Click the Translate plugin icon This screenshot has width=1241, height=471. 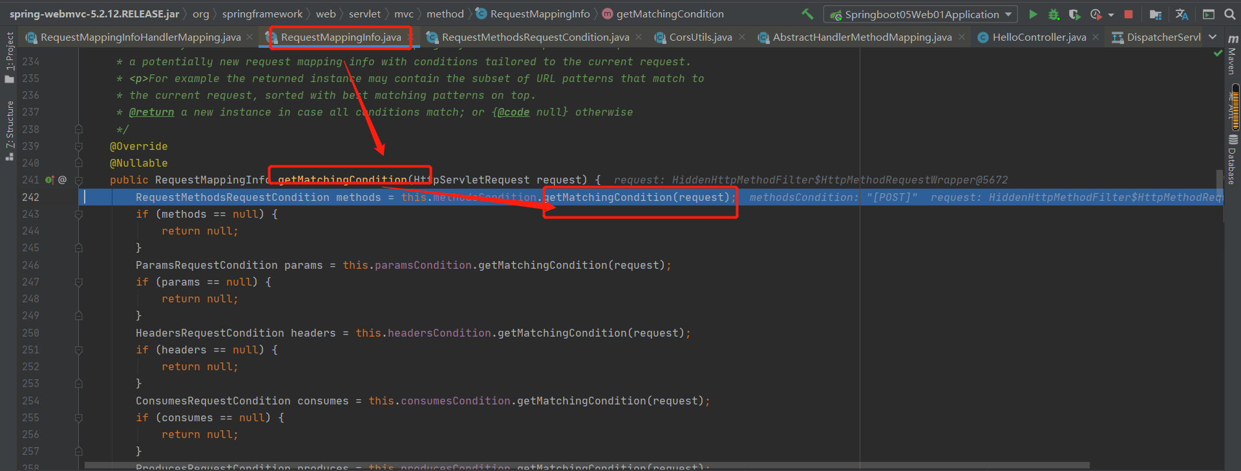[1182, 14]
